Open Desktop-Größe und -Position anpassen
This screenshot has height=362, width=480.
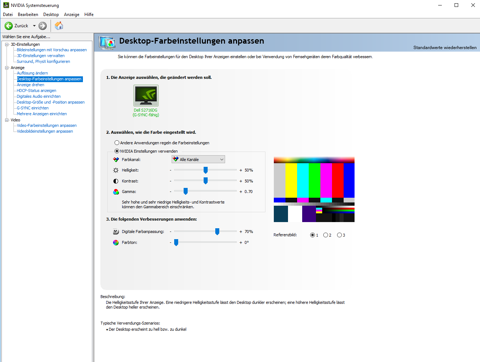pos(51,102)
